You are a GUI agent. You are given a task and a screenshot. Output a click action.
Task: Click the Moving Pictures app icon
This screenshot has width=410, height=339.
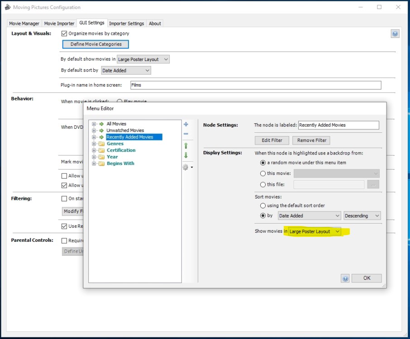[x=8, y=7]
